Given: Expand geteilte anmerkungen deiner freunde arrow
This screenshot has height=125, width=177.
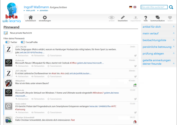Looking at the screenshot, I should click(x=174, y=64).
